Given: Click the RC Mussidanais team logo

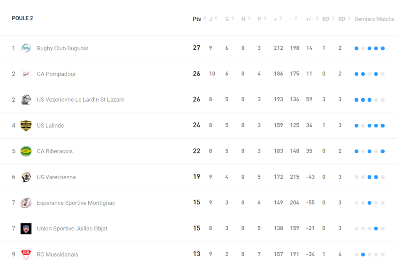Looking at the screenshot, I should 26,255.
